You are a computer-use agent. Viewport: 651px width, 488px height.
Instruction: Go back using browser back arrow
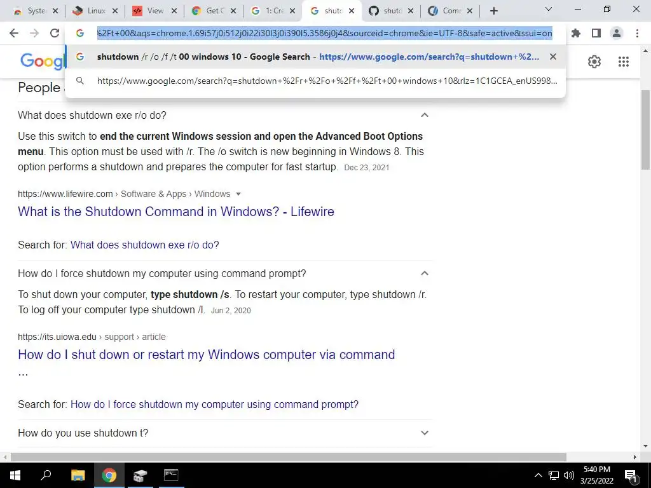[14, 33]
